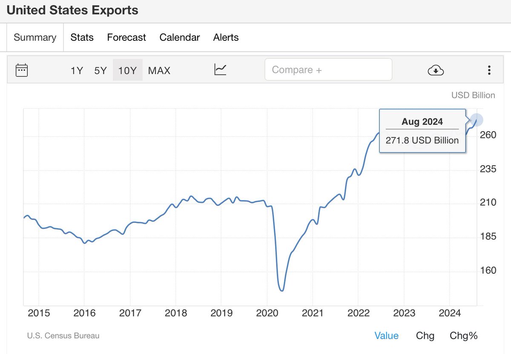Screen dimensions: 511x354
Task: Click the 210 y-axis label
Action: 488,202
